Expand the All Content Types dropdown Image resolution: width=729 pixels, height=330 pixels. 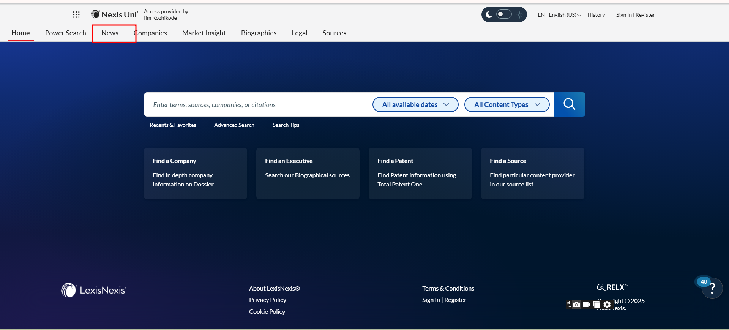tap(507, 104)
